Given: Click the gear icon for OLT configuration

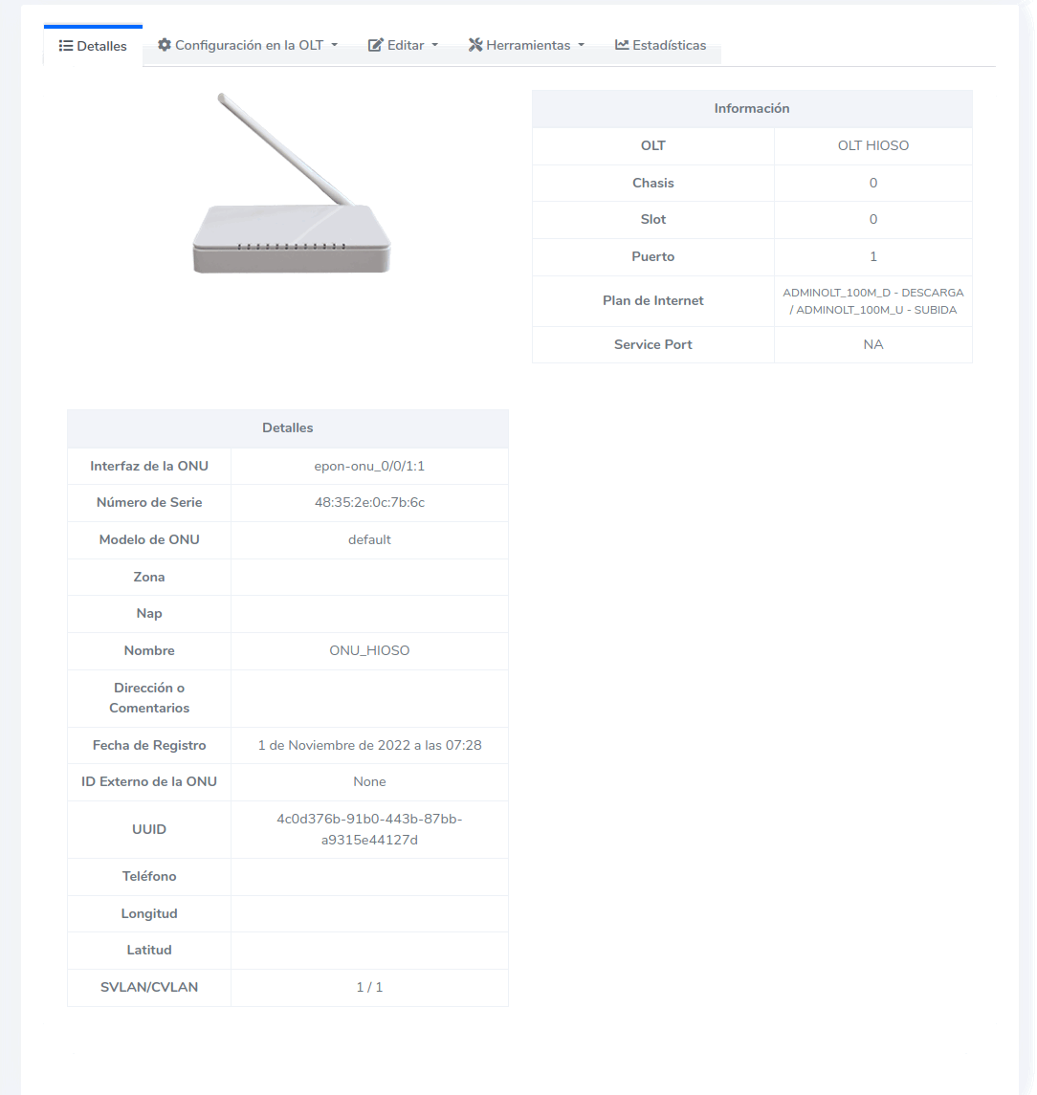Looking at the screenshot, I should tap(165, 45).
